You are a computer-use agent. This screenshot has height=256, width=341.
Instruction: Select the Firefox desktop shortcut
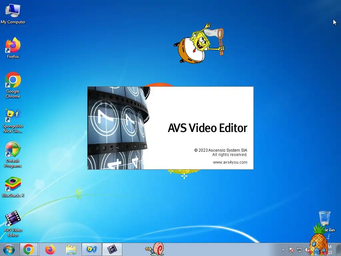[x=13, y=48]
